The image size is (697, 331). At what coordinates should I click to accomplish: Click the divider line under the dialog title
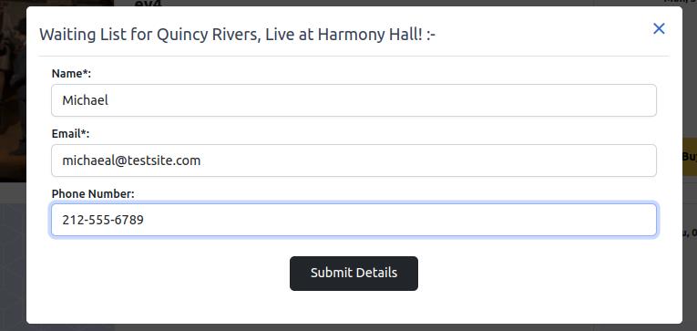coord(354,56)
